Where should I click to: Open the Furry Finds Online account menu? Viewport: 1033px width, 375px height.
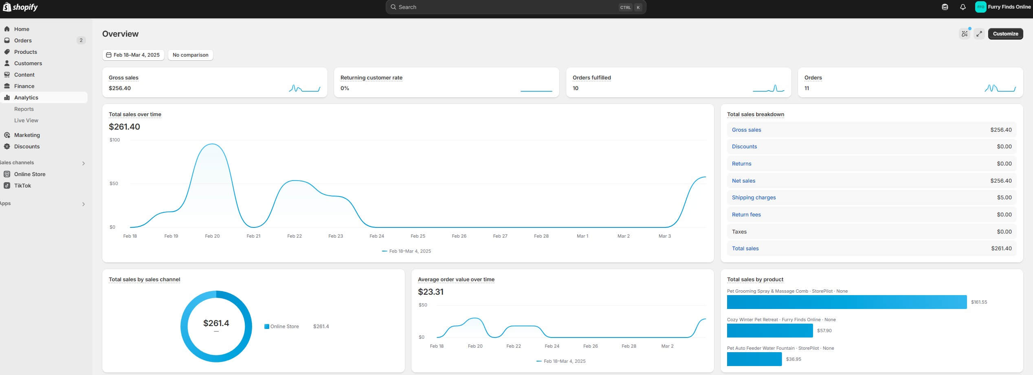point(1003,7)
